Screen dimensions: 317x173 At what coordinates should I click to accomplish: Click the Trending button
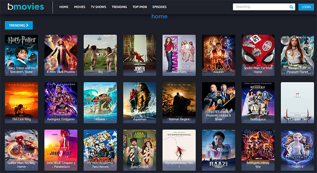[x=19, y=25]
